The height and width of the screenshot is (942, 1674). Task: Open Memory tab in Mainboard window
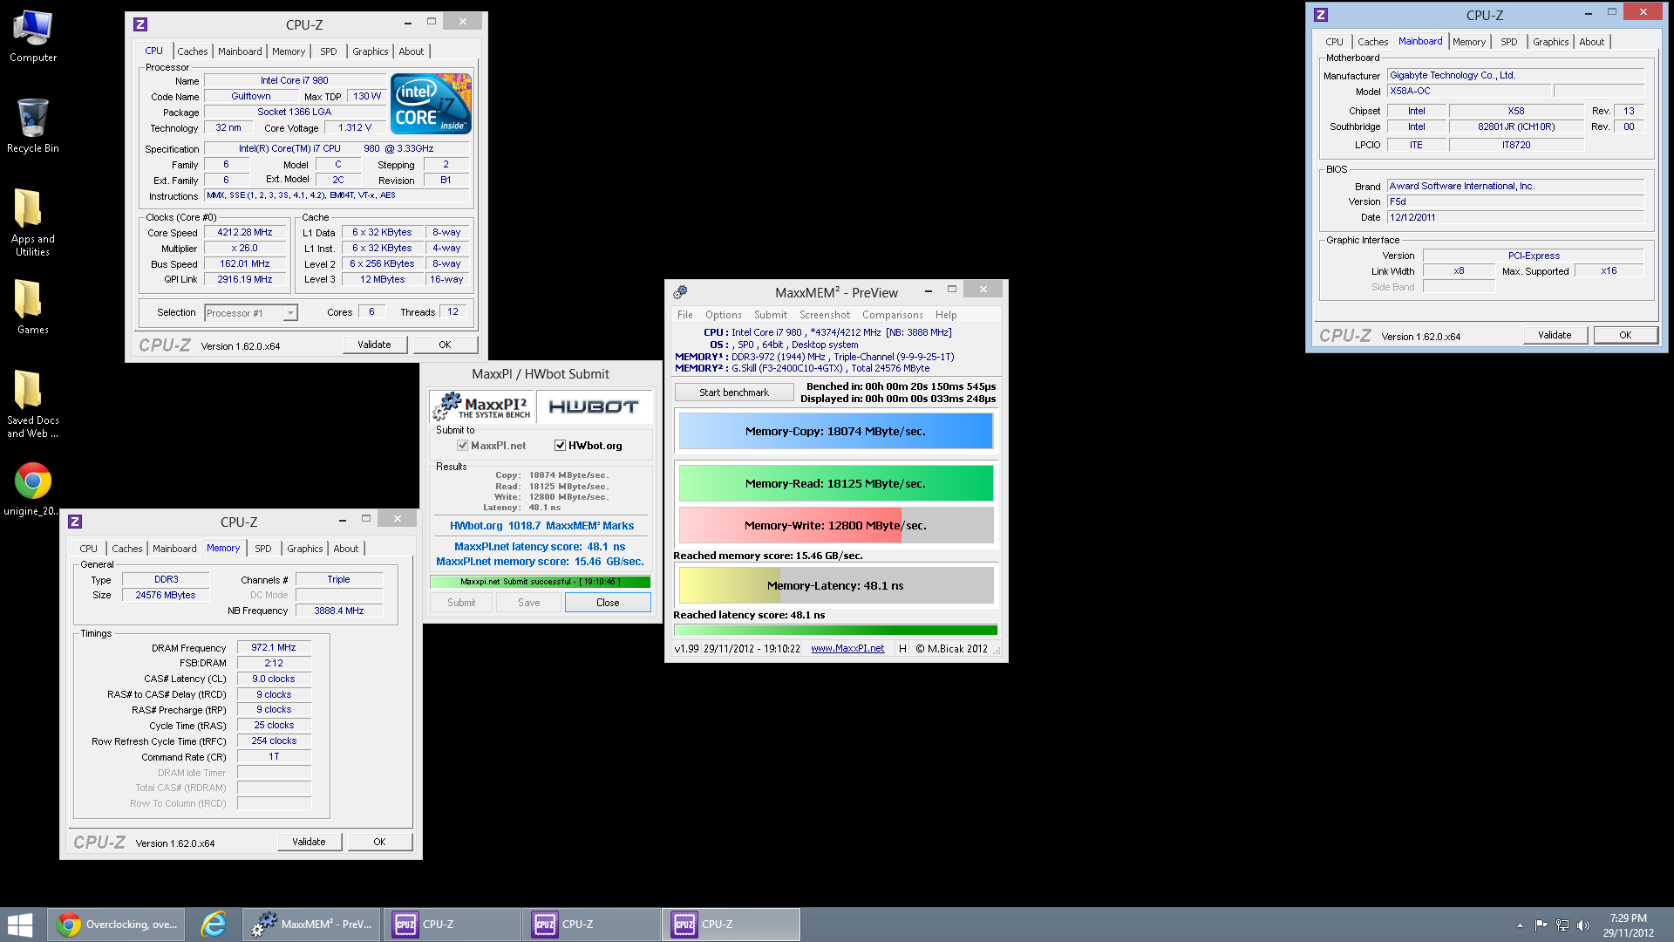pyautogui.click(x=1469, y=42)
